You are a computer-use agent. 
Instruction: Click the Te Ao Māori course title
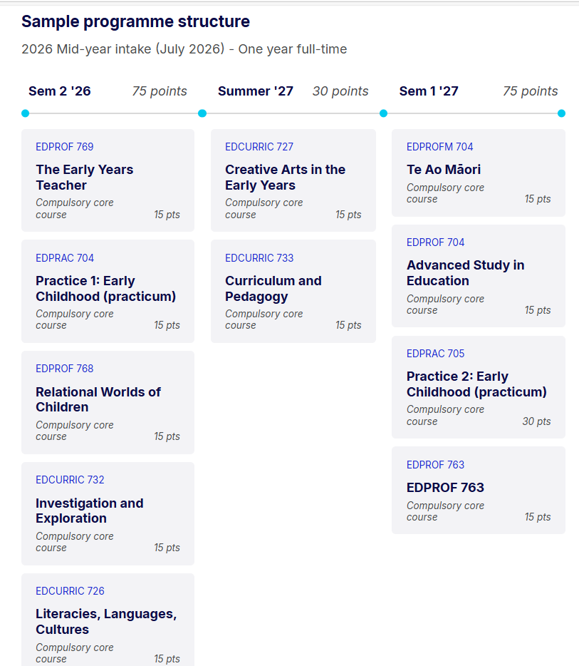444,170
